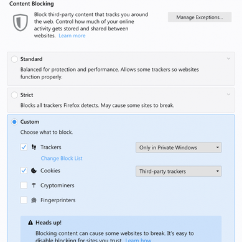The height and width of the screenshot is (242, 242).
Task: Enable the Fingerprinters checkbox
Action: click(24, 200)
